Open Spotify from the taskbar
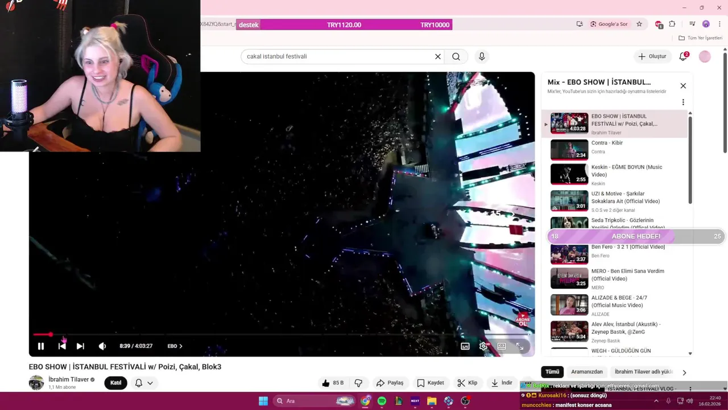Image resolution: width=728 pixels, height=410 pixels. (382, 401)
